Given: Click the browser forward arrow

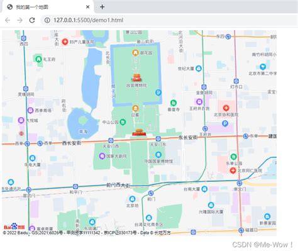Looking at the screenshot, I should (x=20, y=20).
